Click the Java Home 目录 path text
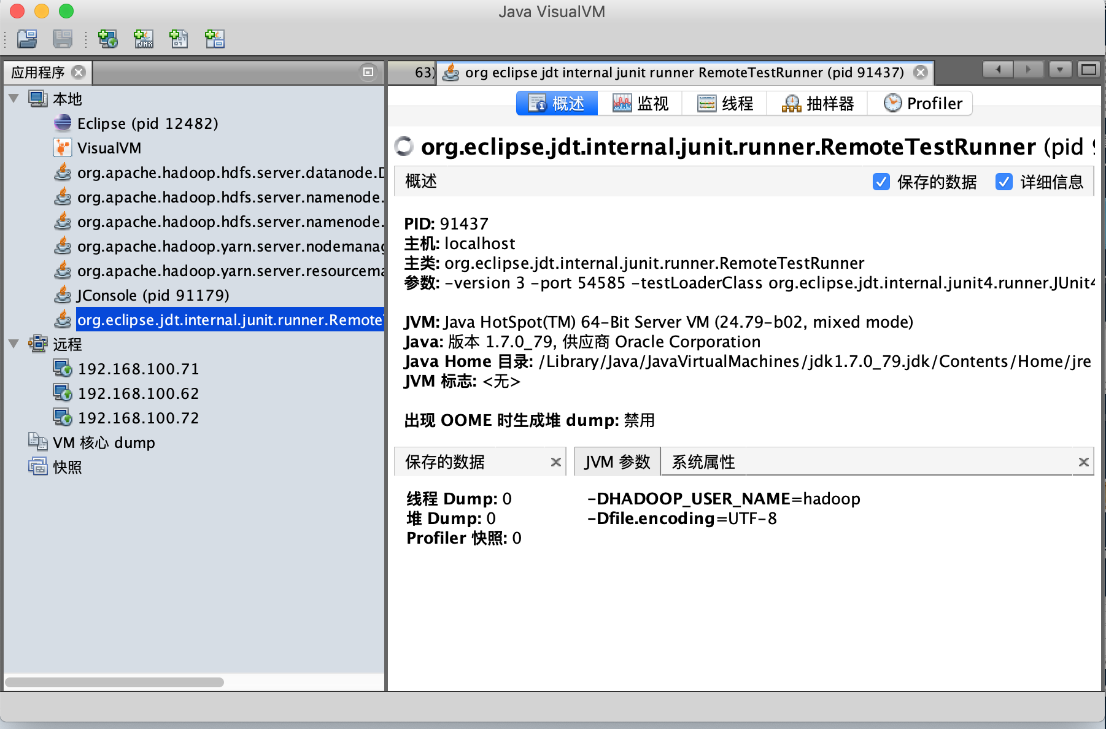The height and width of the screenshot is (729, 1106). 815,361
